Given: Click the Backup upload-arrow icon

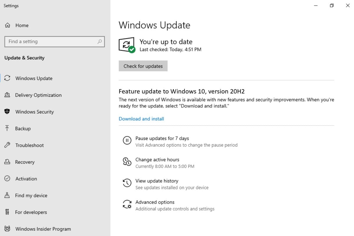Looking at the screenshot, I should (7, 128).
